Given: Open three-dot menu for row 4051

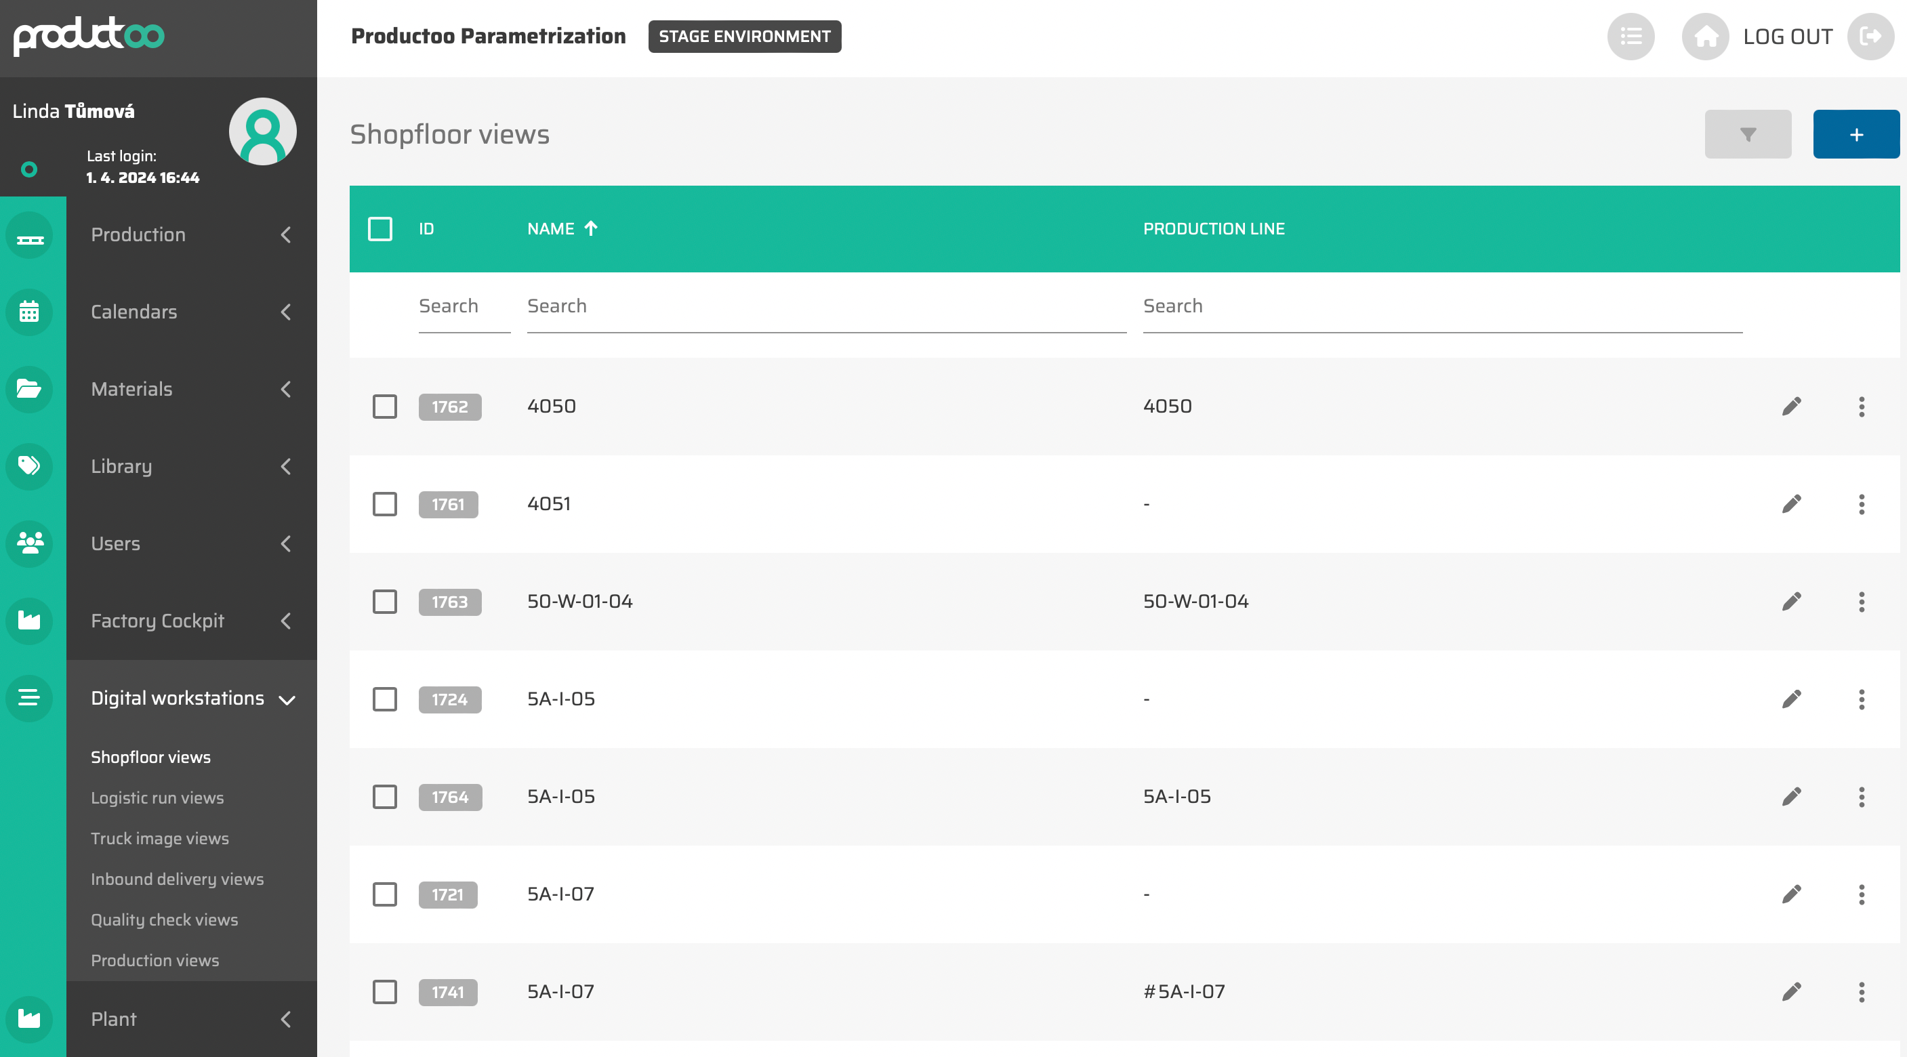Looking at the screenshot, I should [x=1861, y=504].
